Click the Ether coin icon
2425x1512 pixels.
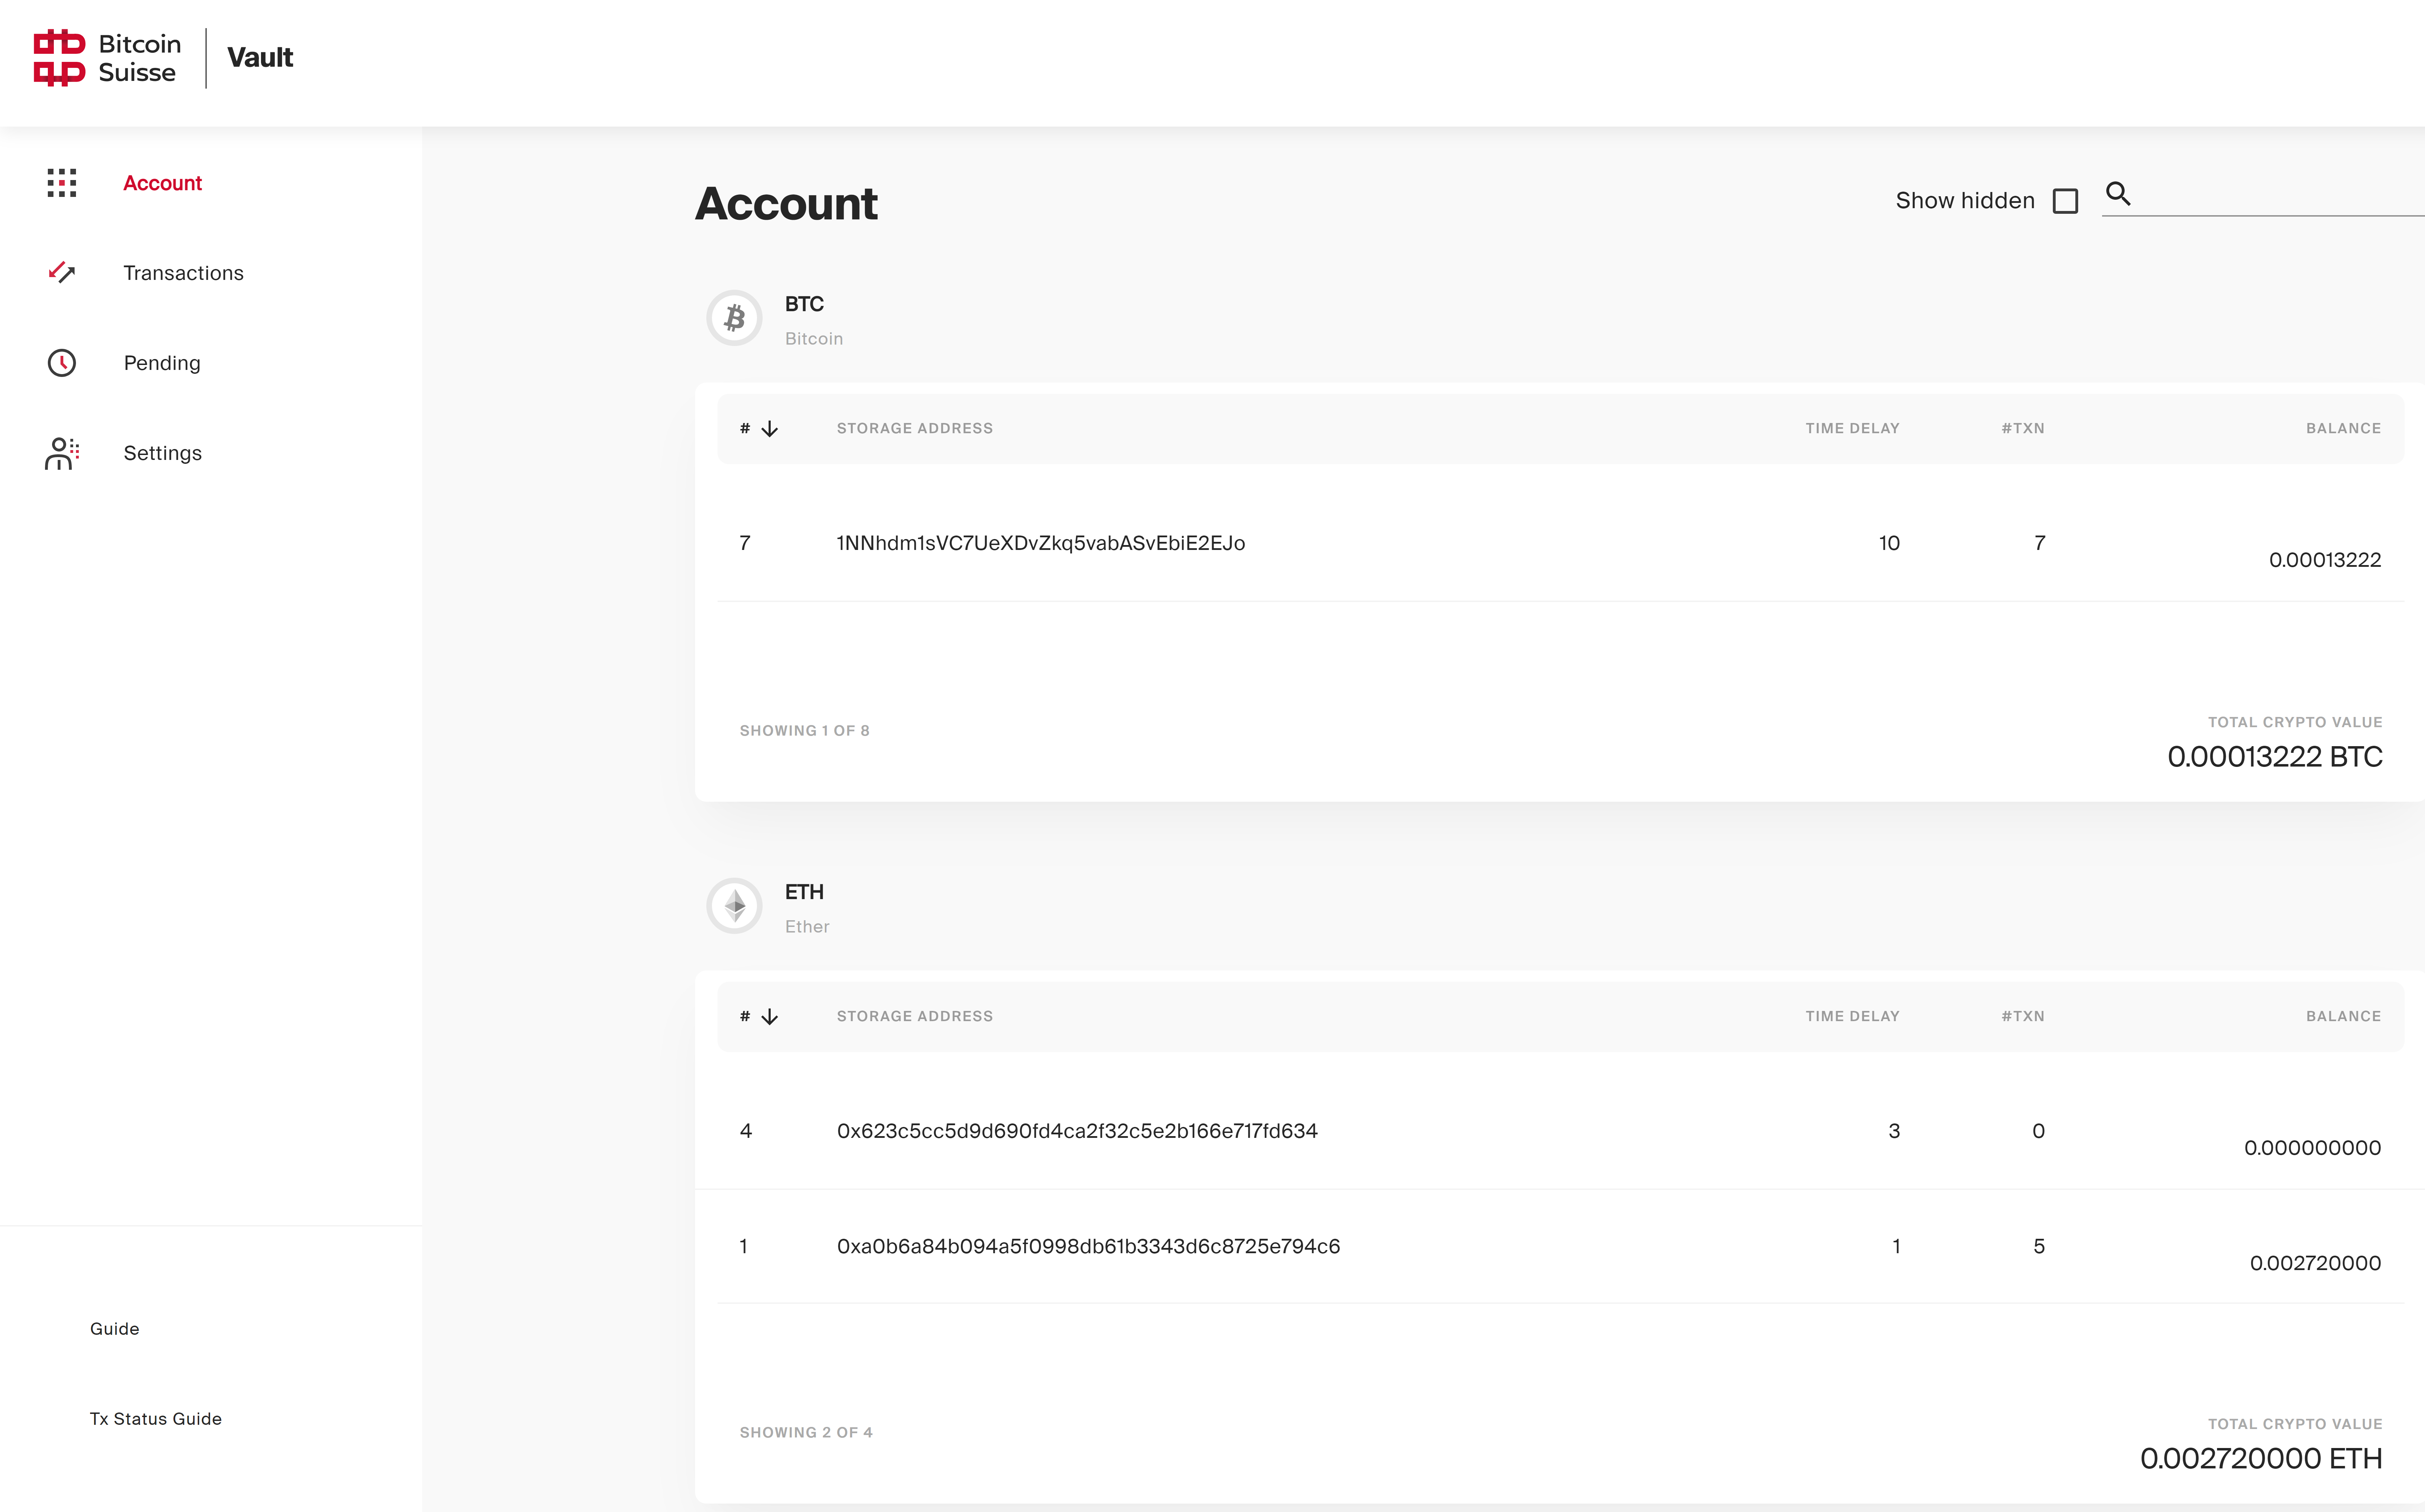[x=734, y=906]
